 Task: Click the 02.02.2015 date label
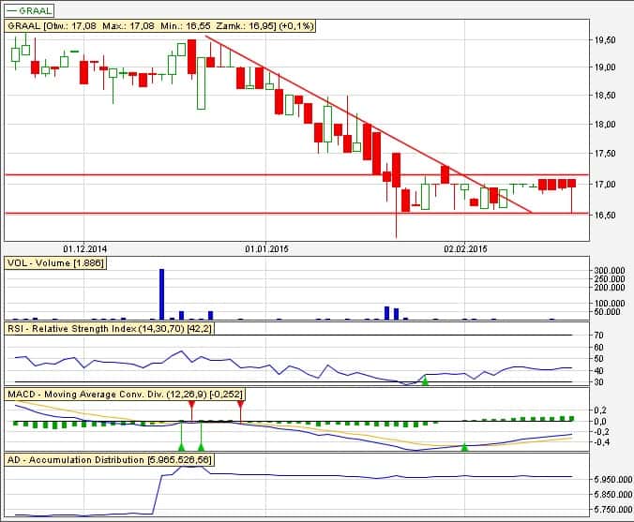465,248
